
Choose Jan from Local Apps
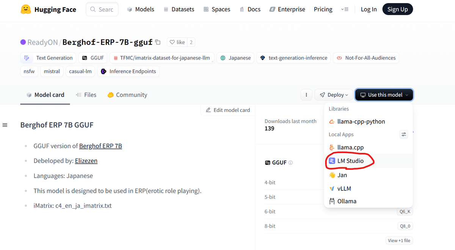pyautogui.click(x=368, y=175)
